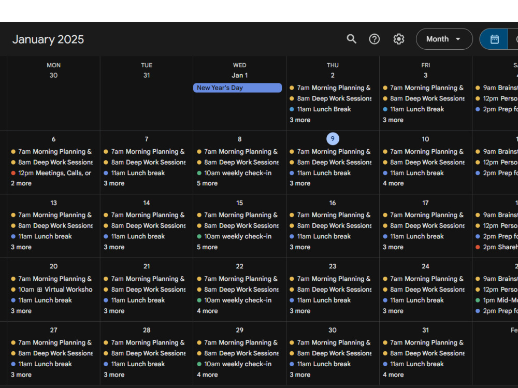Open 11am Lunch break on Jan 17
518x388 pixels.
(423, 236)
